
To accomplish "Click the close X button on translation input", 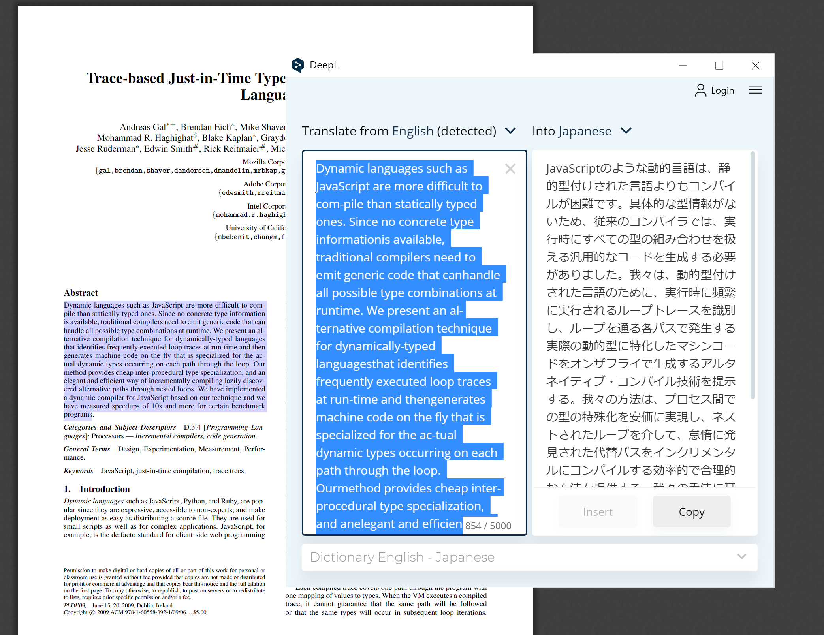I will 510,168.
